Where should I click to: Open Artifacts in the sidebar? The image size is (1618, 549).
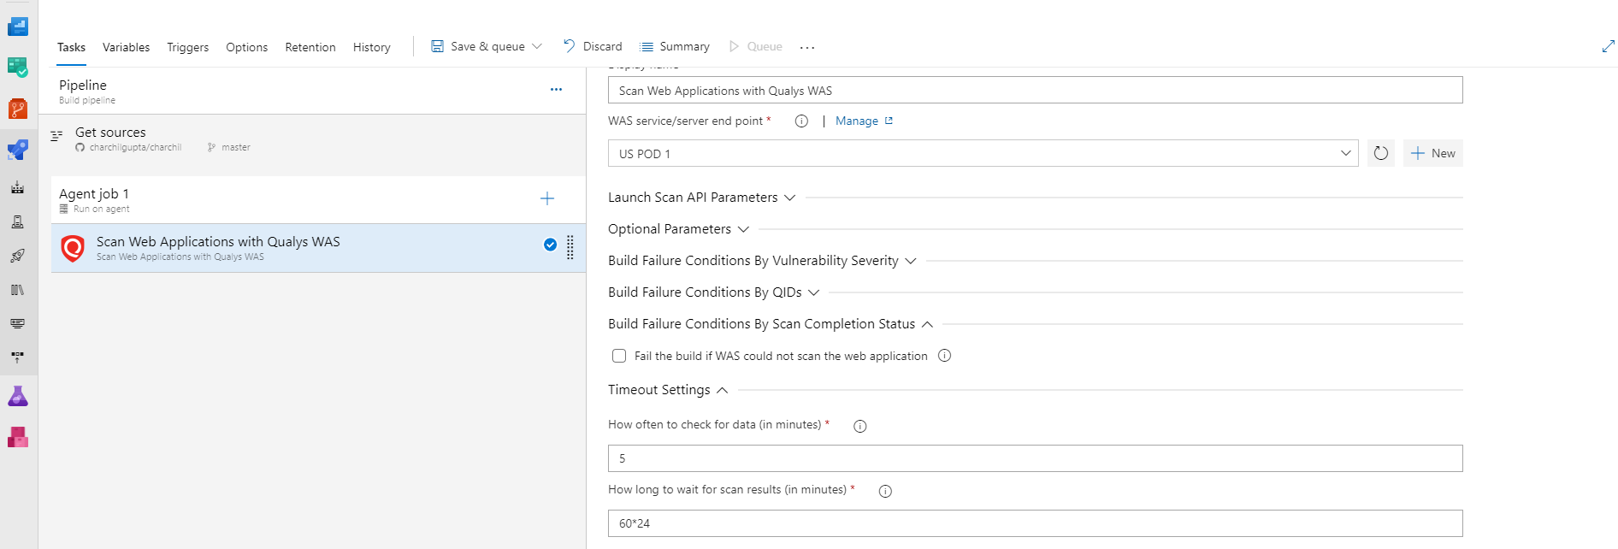point(17,438)
